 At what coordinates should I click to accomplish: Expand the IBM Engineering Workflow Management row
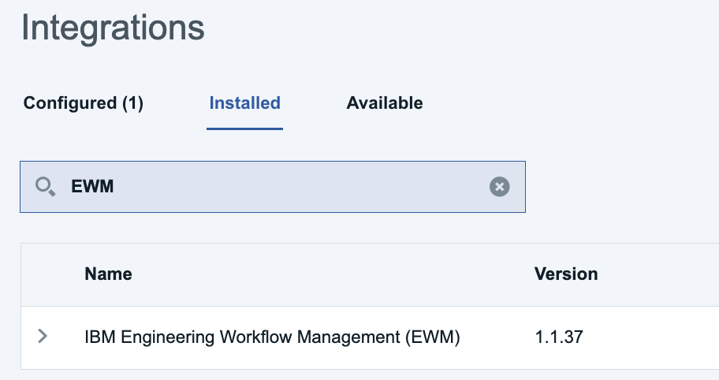(43, 336)
